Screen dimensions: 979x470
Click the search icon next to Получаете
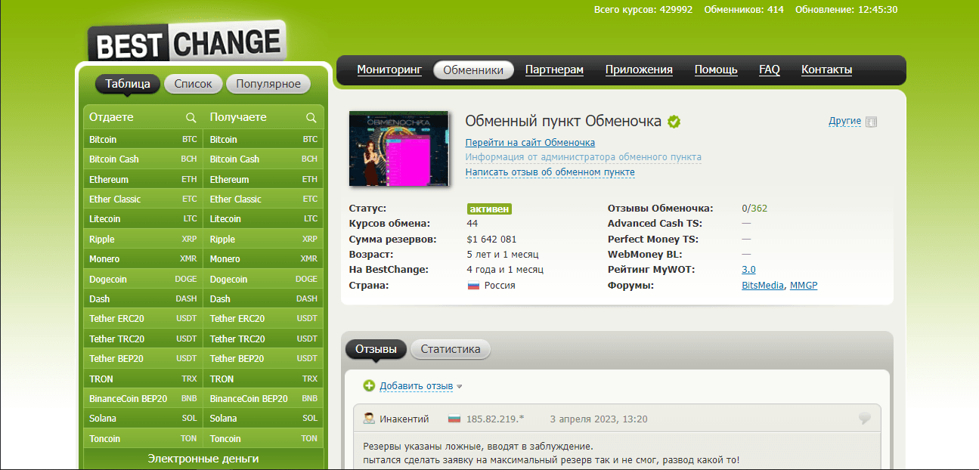tap(311, 118)
